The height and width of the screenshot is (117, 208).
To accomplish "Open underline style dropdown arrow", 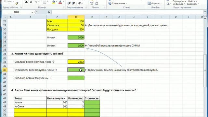I will 39,2.
